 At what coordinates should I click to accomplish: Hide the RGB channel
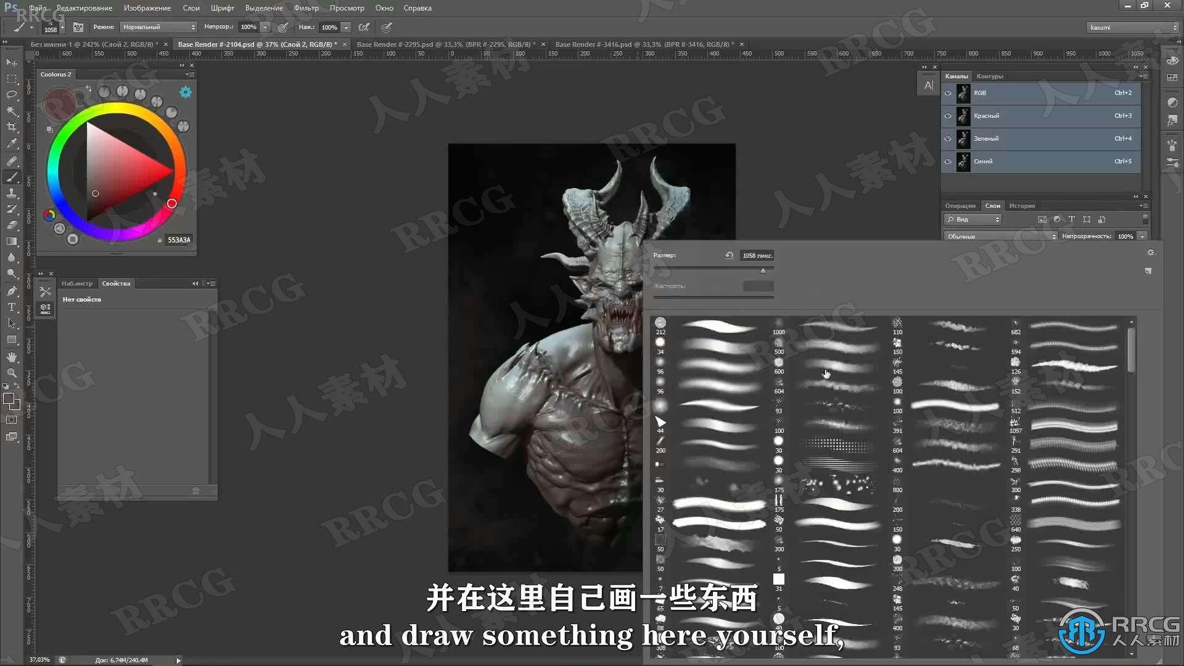pyautogui.click(x=948, y=93)
